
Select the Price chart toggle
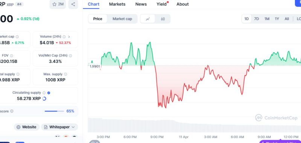point(98,19)
